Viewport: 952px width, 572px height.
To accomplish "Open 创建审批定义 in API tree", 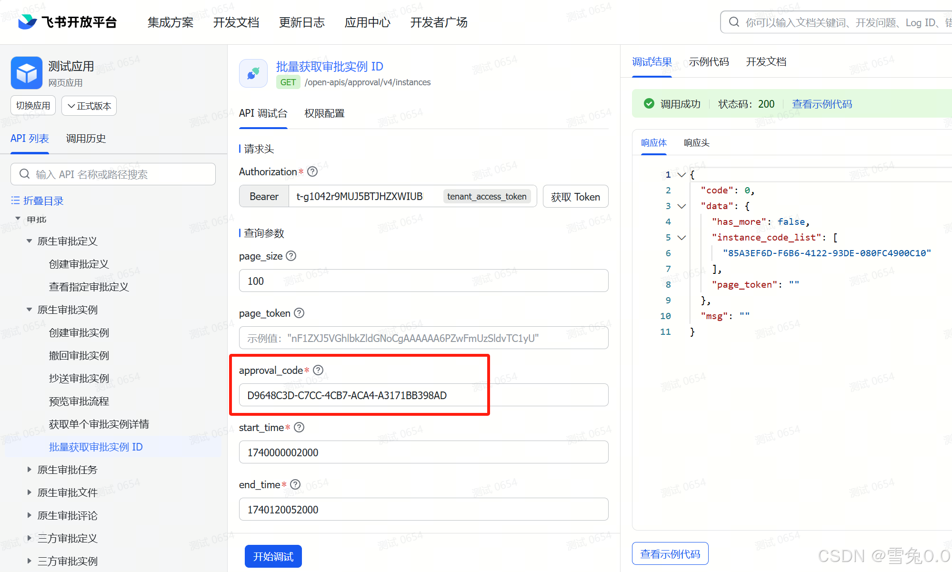I will [x=79, y=264].
